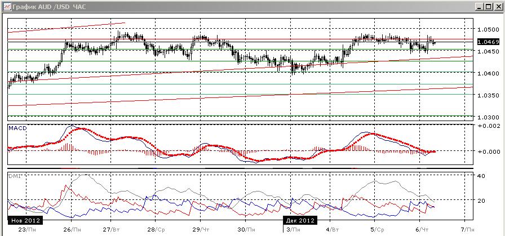Viewport: 505px width, 236px height.
Task: Click the 'Дек 2012' month marker
Action: pyautogui.click(x=299, y=221)
